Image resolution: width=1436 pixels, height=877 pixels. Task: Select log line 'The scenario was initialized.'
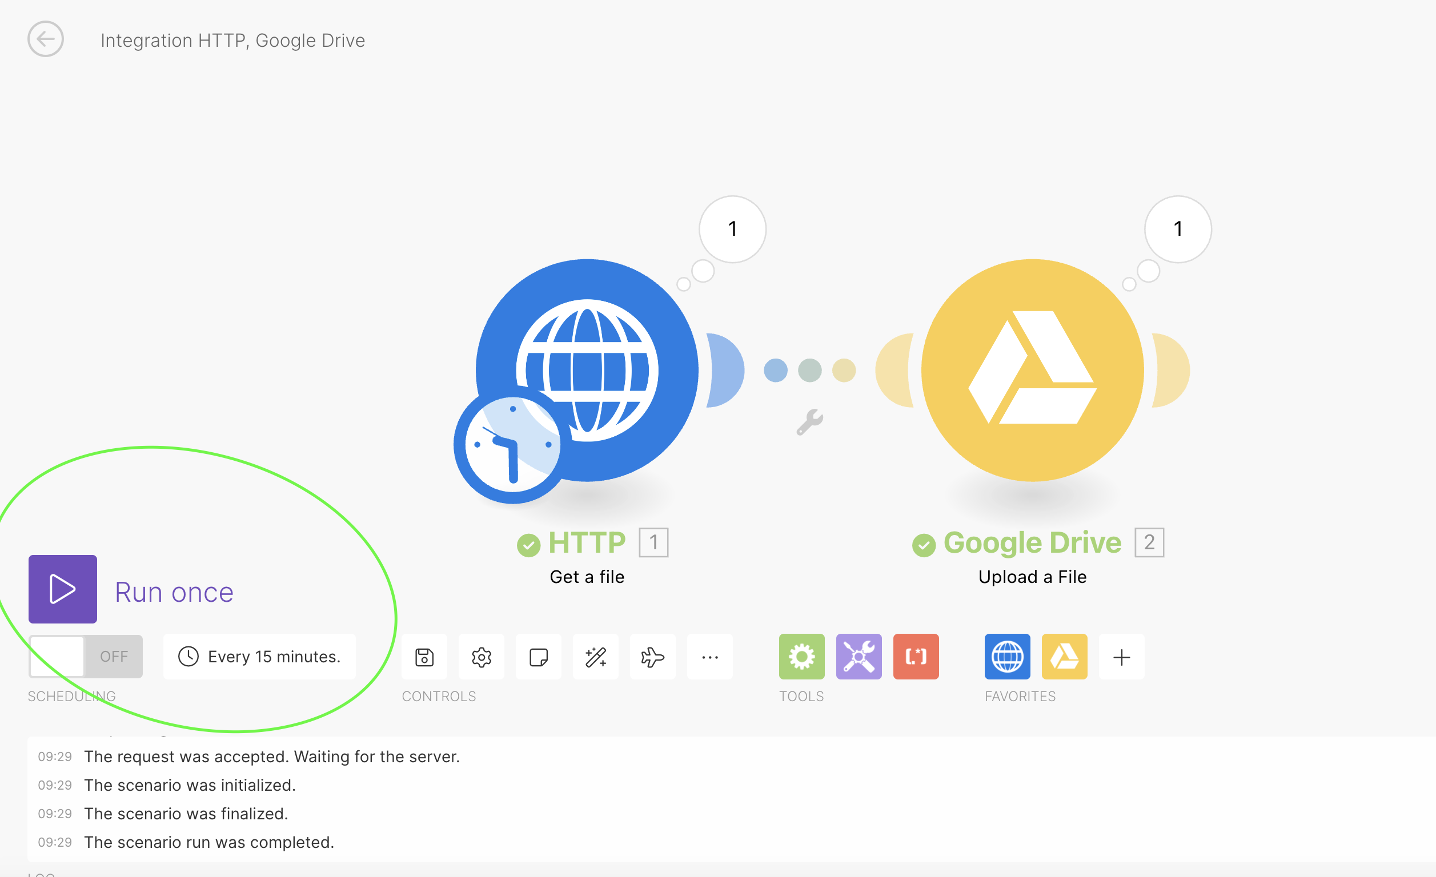tap(190, 785)
